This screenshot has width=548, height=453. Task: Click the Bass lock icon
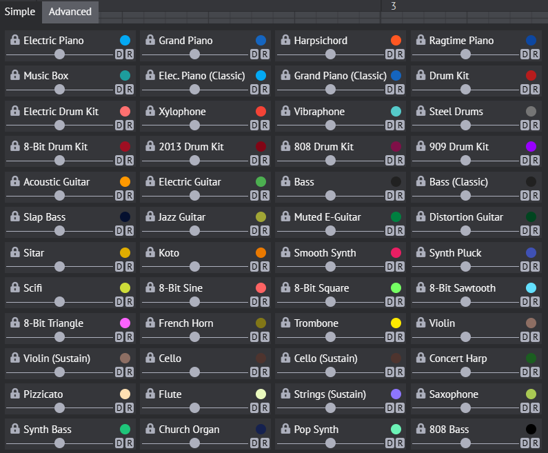(x=285, y=181)
